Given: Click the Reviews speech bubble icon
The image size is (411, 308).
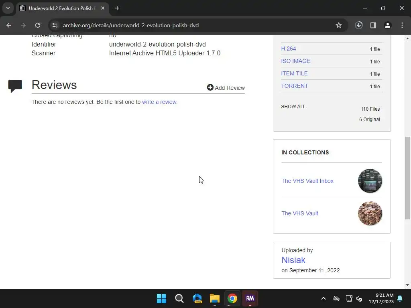Looking at the screenshot, I should click(x=15, y=86).
